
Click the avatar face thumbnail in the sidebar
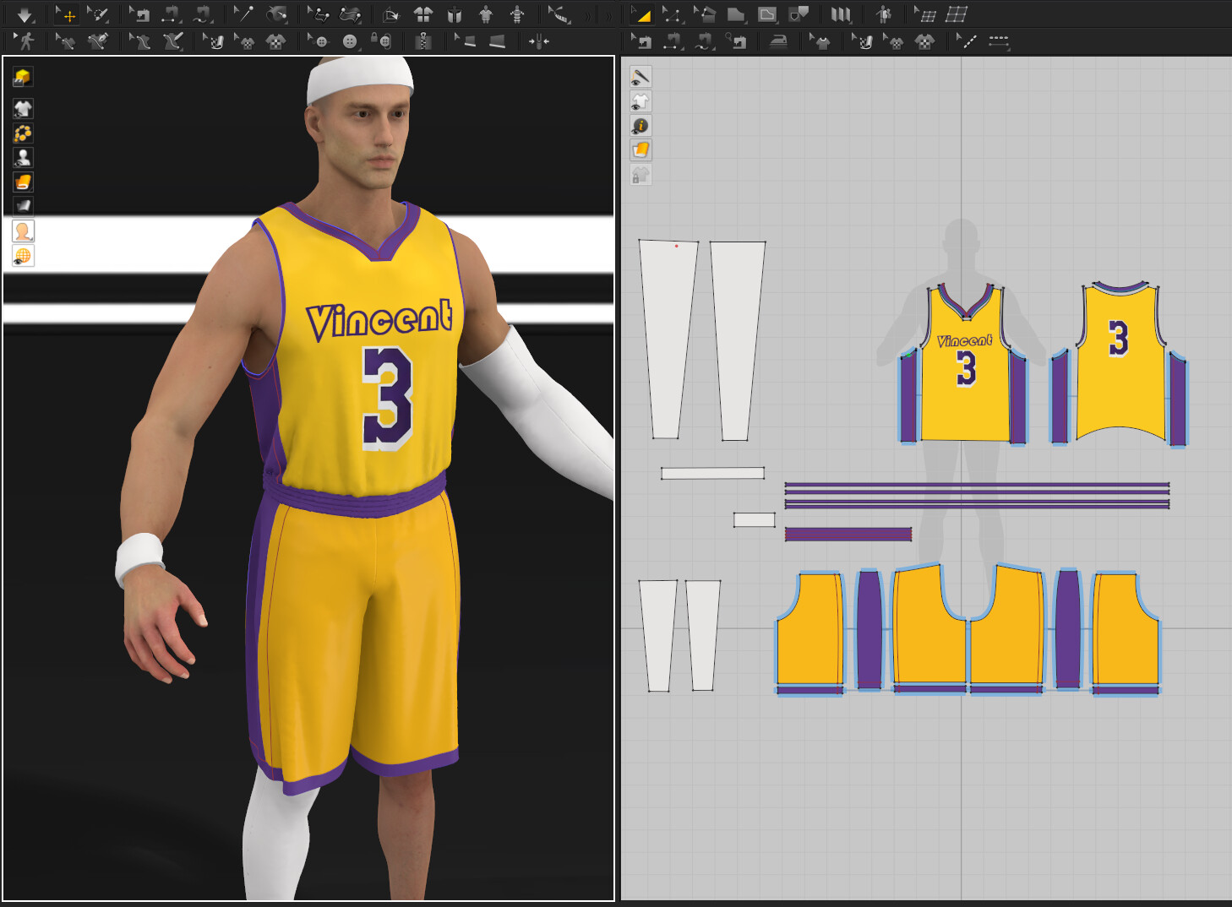pyautogui.click(x=23, y=231)
